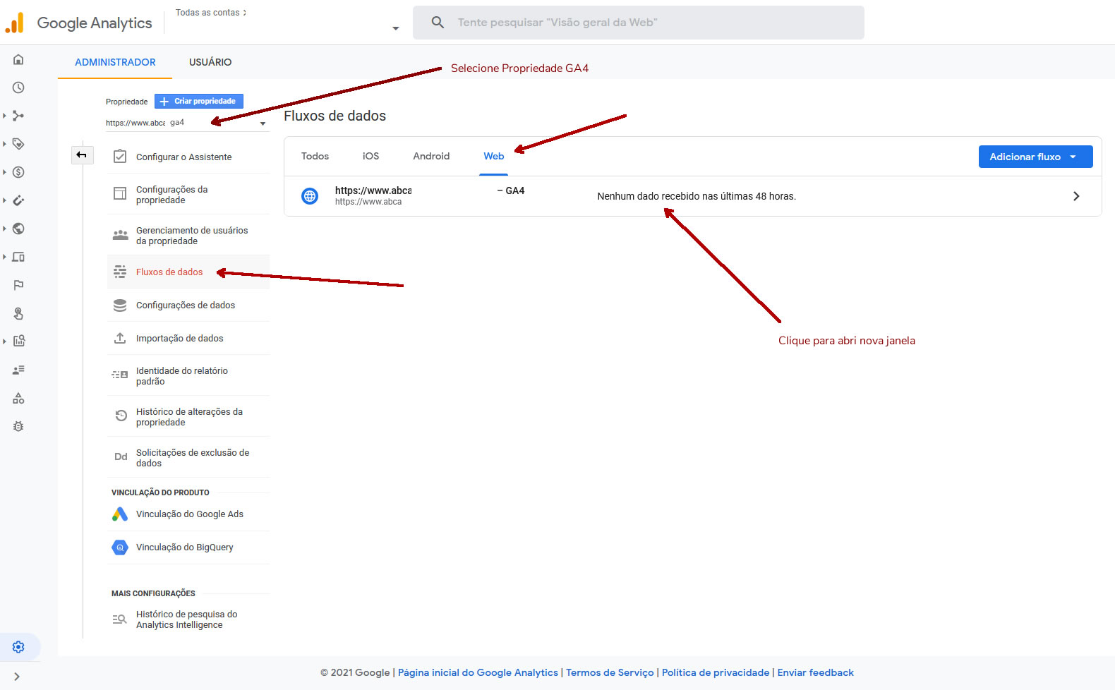Open the tag icon in left sidebar
The width and height of the screenshot is (1115, 690).
[18, 144]
